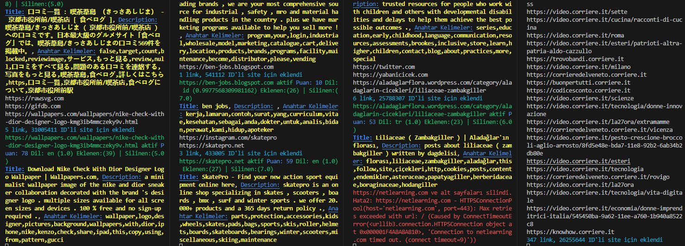Click Description label after 'ben jobs'
The width and height of the screenshot is (685, 246).
[x=253, y=106]
